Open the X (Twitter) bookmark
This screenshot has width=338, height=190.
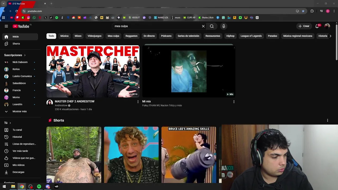click(x=45, y=18)
